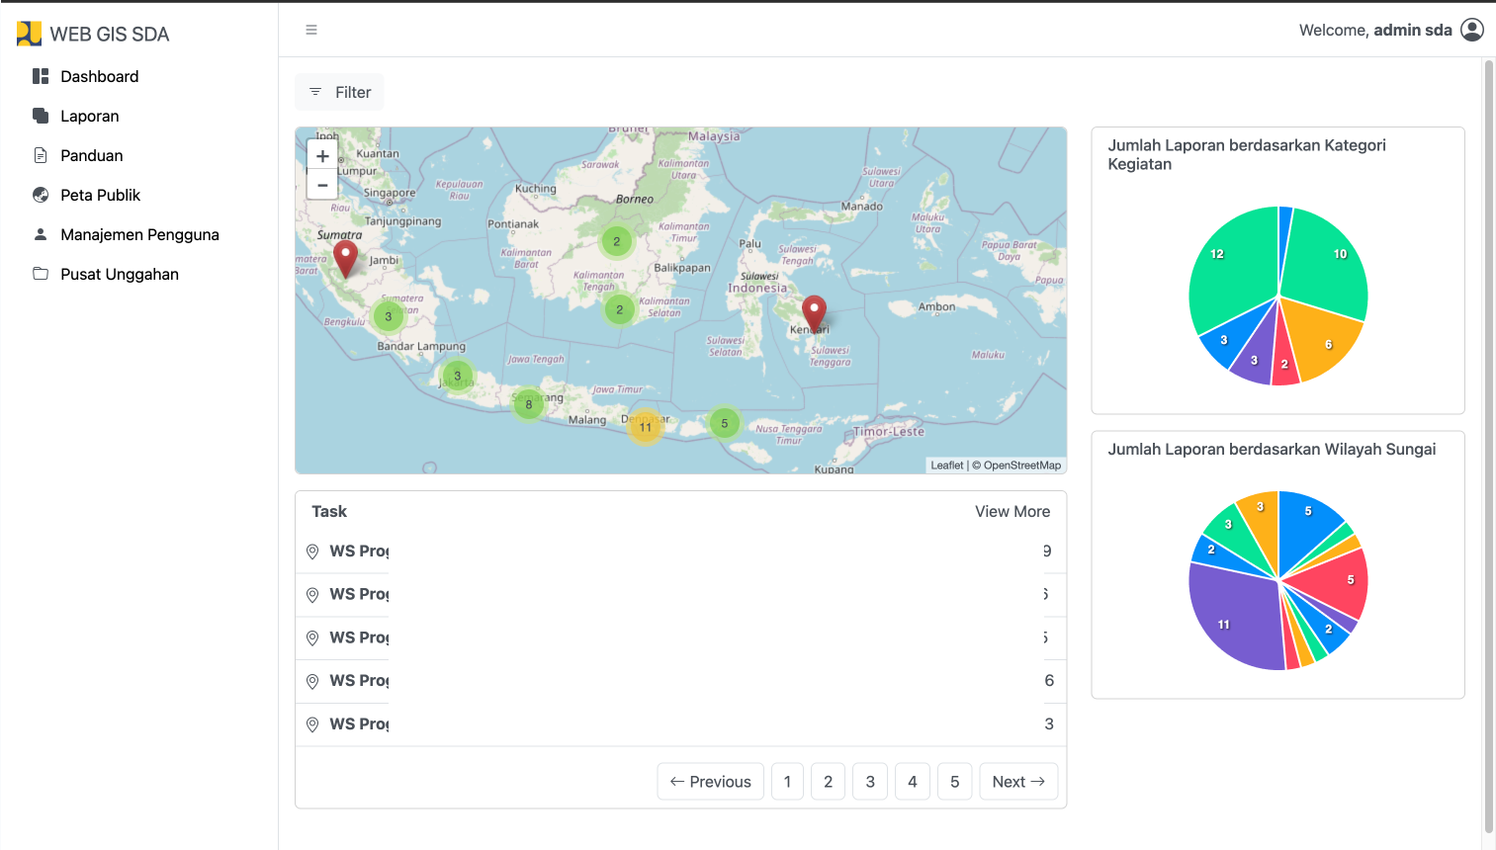Go to Laporan in the sidebar
This screenshot has height=850, width=1496.
coord(89,116)
